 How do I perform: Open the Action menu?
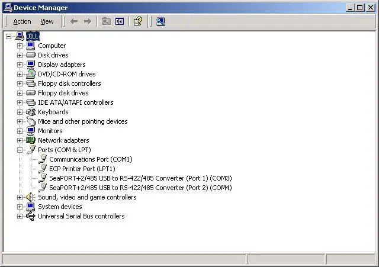pos(22,22)
